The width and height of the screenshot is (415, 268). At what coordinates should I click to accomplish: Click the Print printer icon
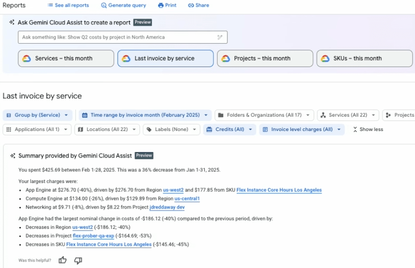coord(161,5)
